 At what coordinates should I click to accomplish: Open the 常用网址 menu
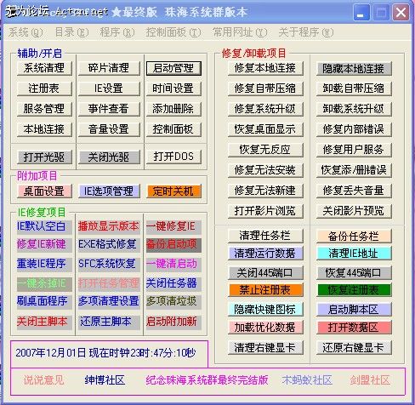(240, 32)
